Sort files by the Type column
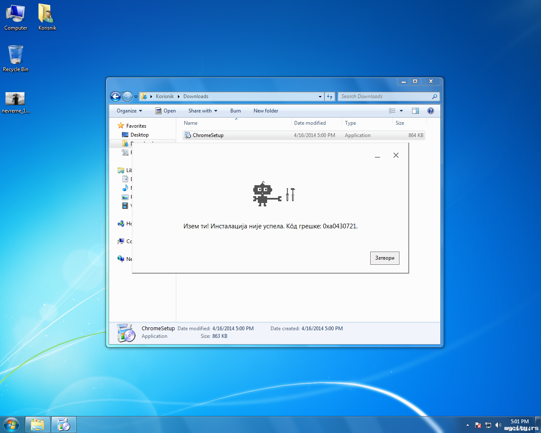 [x=368, y=123]
